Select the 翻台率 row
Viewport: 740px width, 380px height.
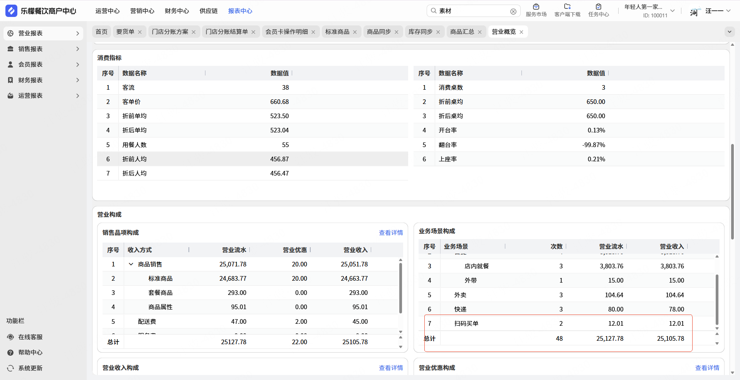[x=569, y=145]
